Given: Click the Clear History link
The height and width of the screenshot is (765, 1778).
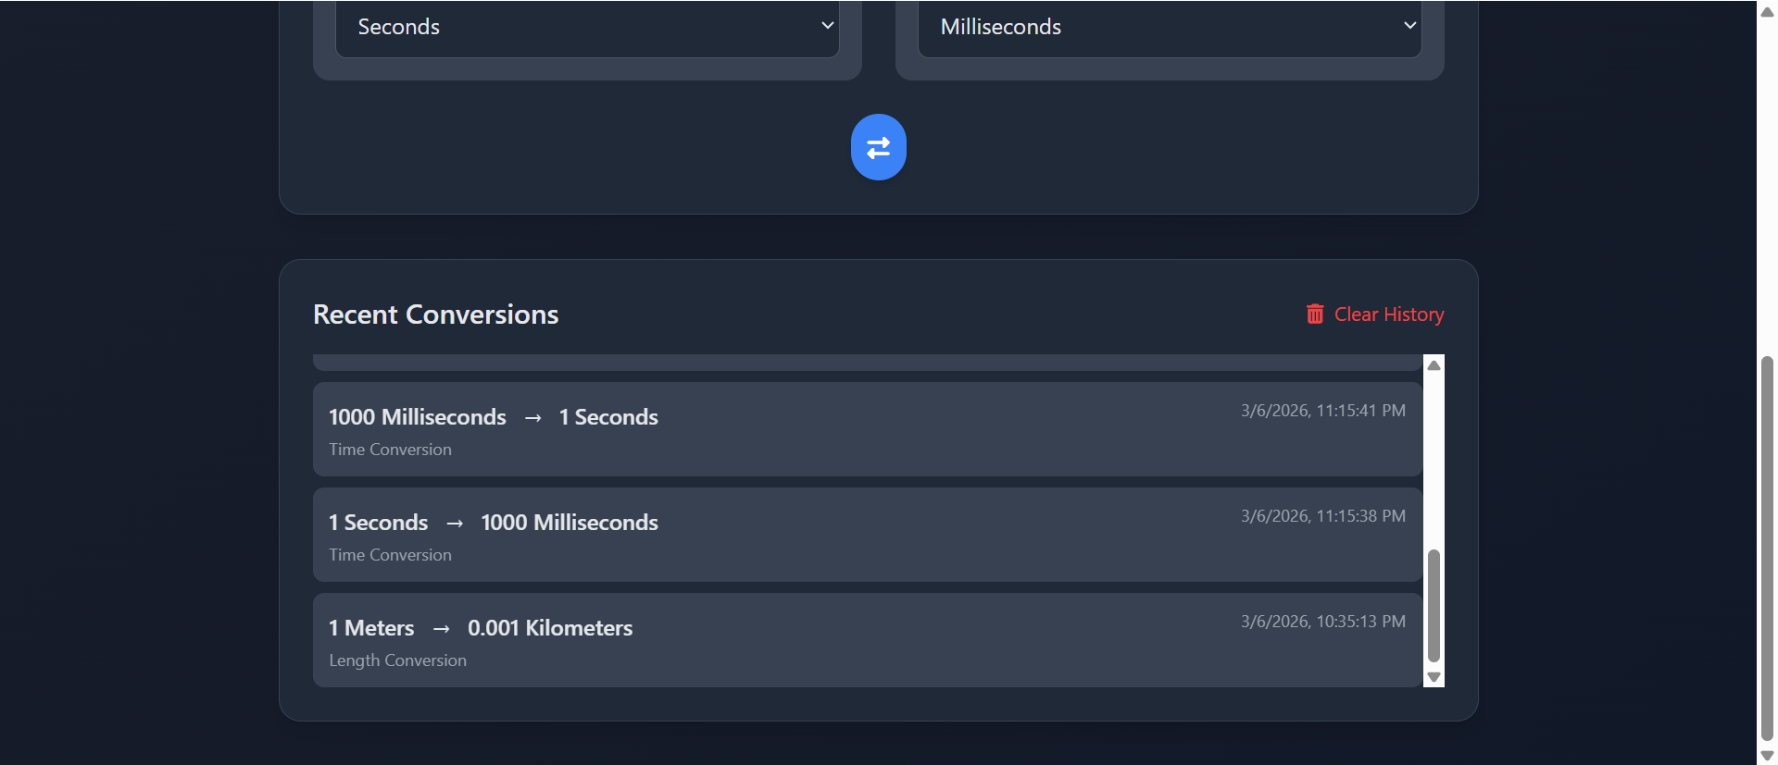Looking at the screenshot, I should pos(1388,314).
